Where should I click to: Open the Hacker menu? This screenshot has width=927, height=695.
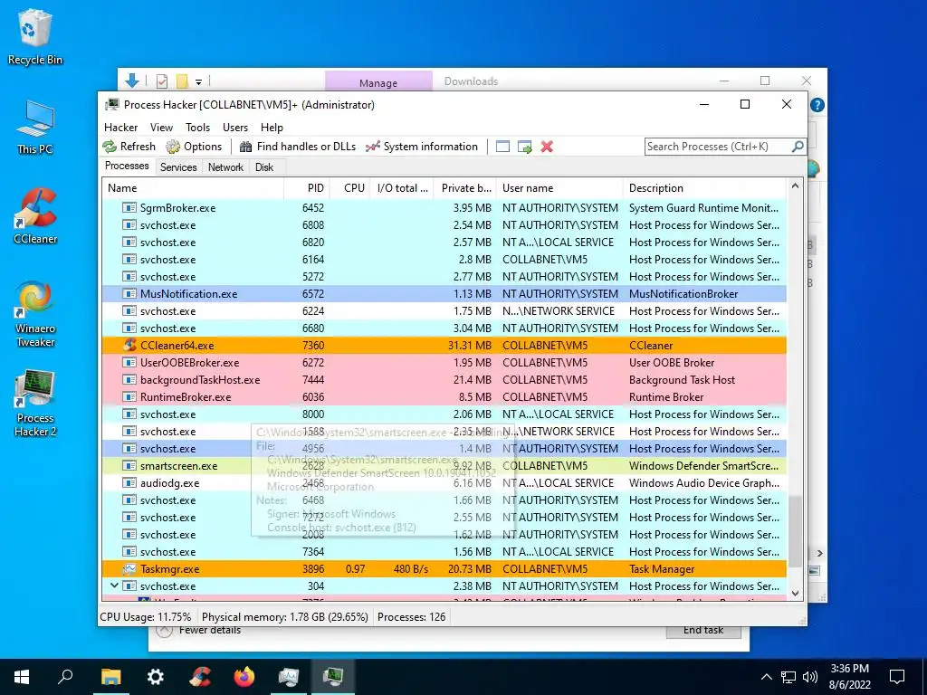tap(120, 127)
